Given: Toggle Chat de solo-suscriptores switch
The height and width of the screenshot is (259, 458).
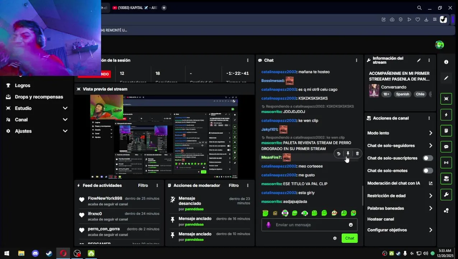Looking at the screenshot, I should tap(428, 158).
